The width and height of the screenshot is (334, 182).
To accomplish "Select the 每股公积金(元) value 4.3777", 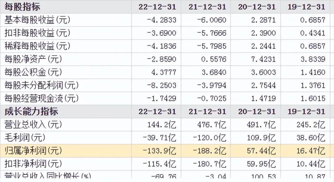I will click(x=164, y=72).
